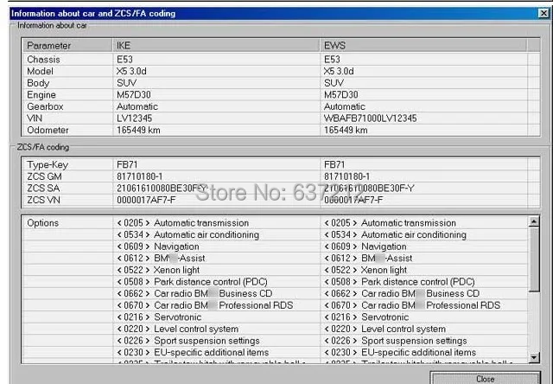
Task: Click the Options list scroll-down arrow
Action: [534, 357]
